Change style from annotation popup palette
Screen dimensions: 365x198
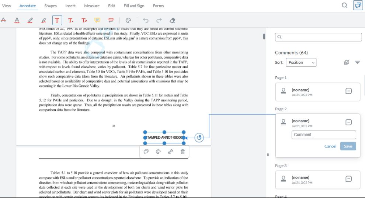[158, 152]
